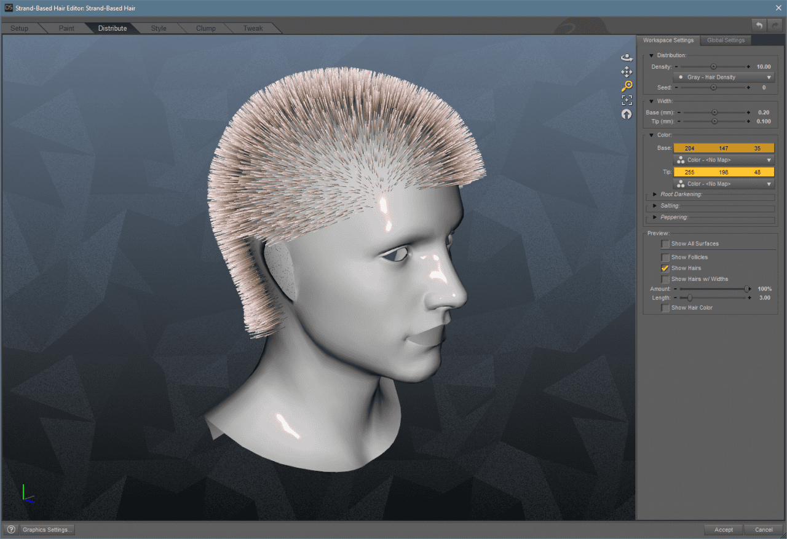Select the orbit camera tool

click(x=627, y=57)
